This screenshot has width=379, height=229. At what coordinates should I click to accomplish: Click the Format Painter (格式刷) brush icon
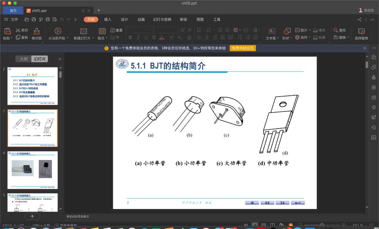click(36, 31)
